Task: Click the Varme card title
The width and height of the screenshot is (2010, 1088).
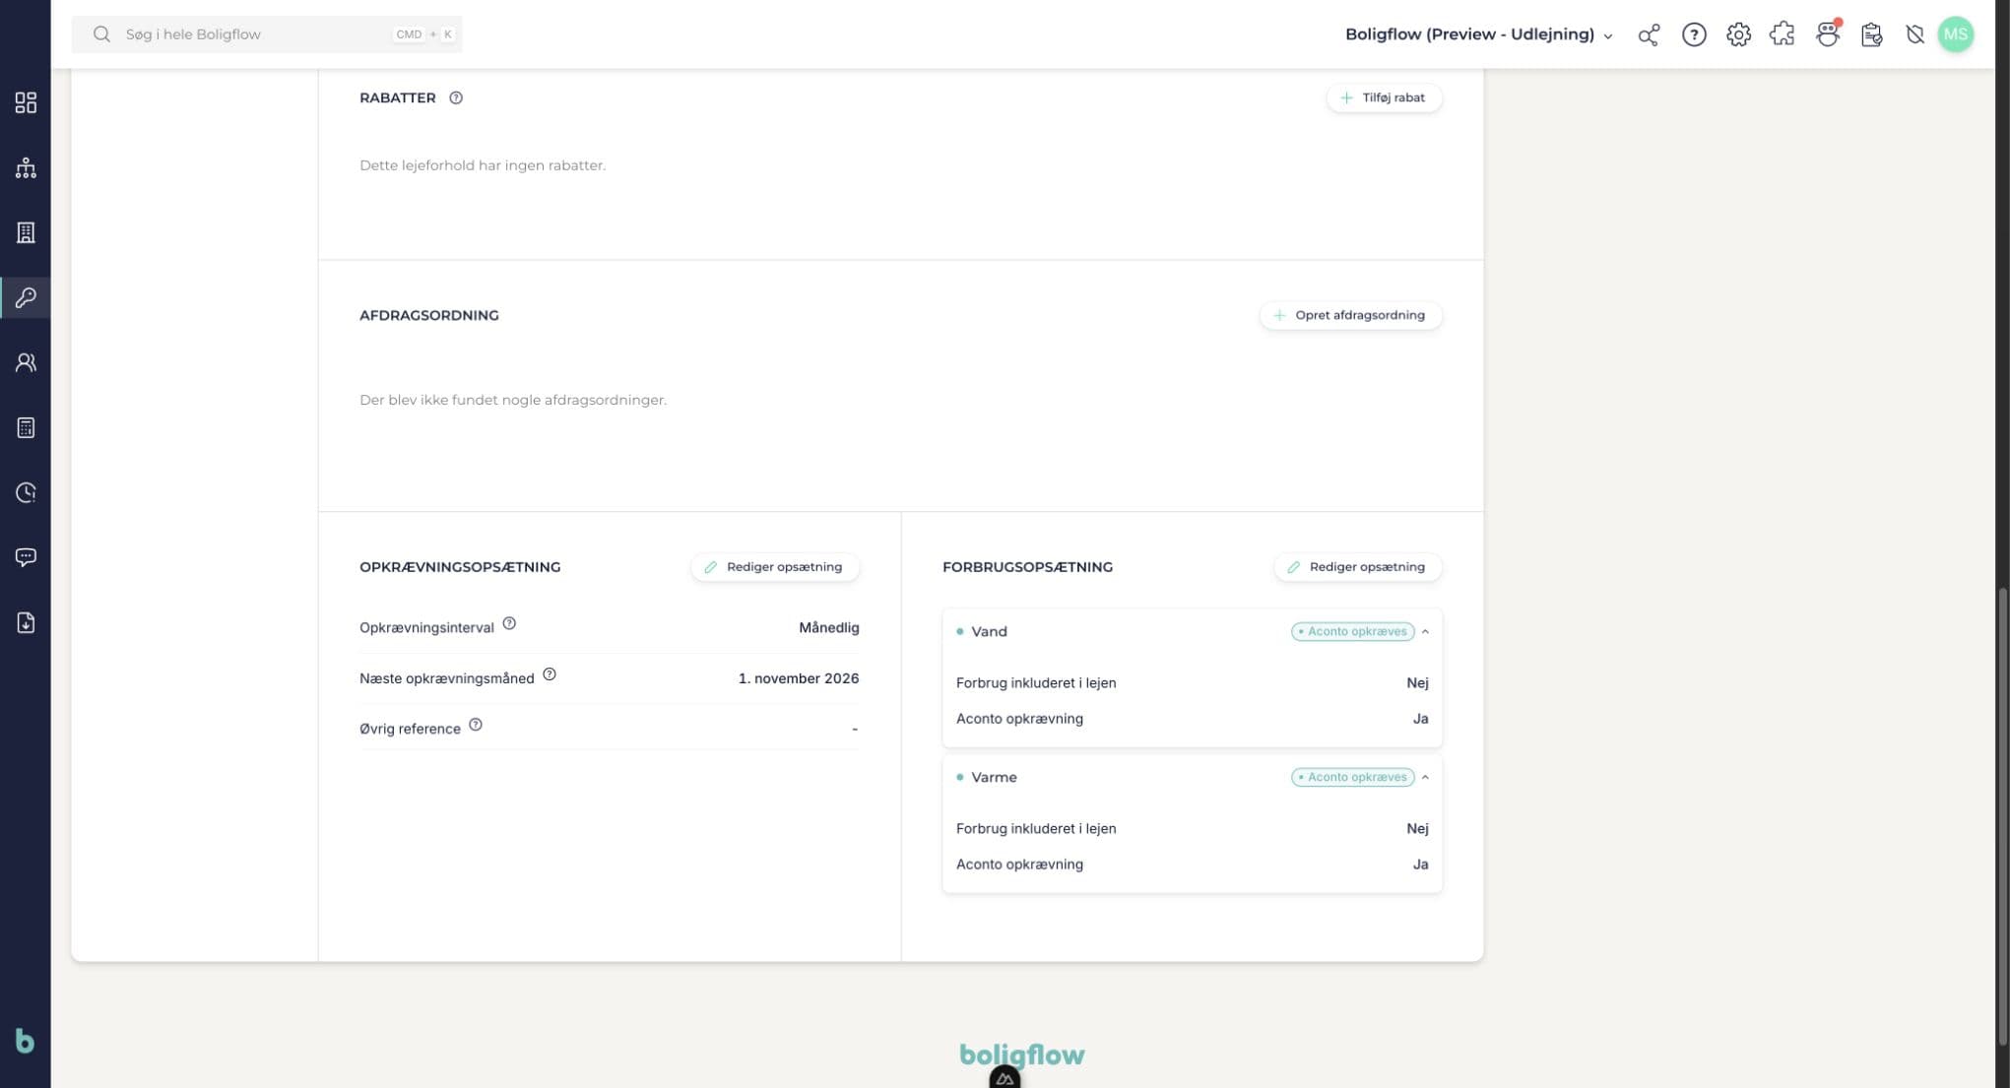Action: pos(994,777)
